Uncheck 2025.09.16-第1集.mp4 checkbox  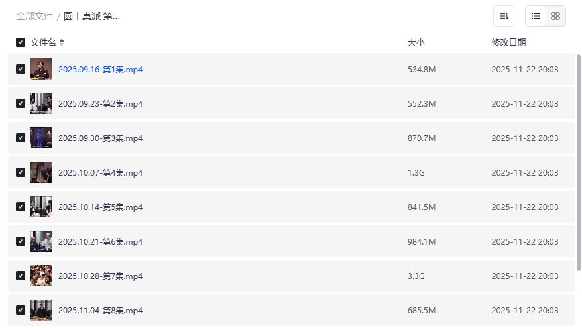(21, 69)
